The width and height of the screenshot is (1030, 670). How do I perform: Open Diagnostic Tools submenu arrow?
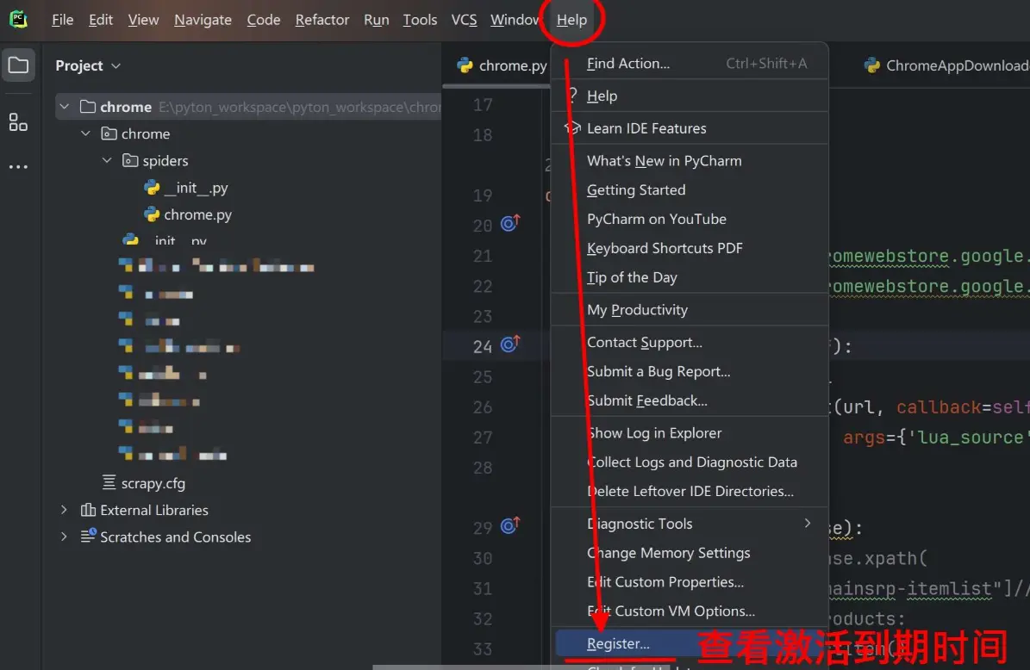[808, 523]
